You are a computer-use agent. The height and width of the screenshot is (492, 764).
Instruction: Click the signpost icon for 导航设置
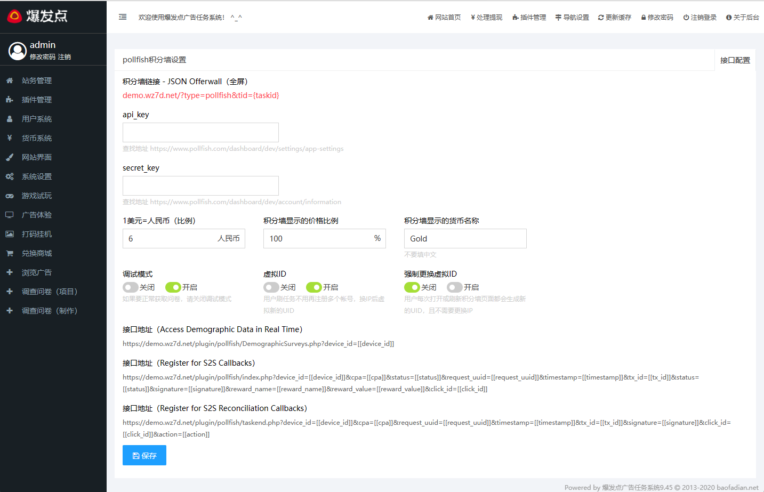[x=558, y=18]
